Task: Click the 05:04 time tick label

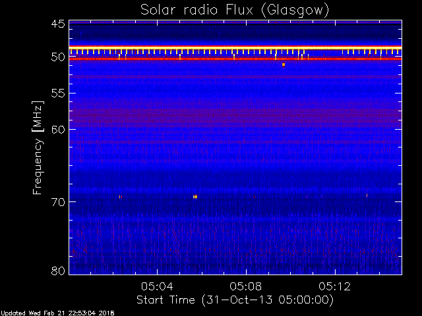Action: pos(156,286)
